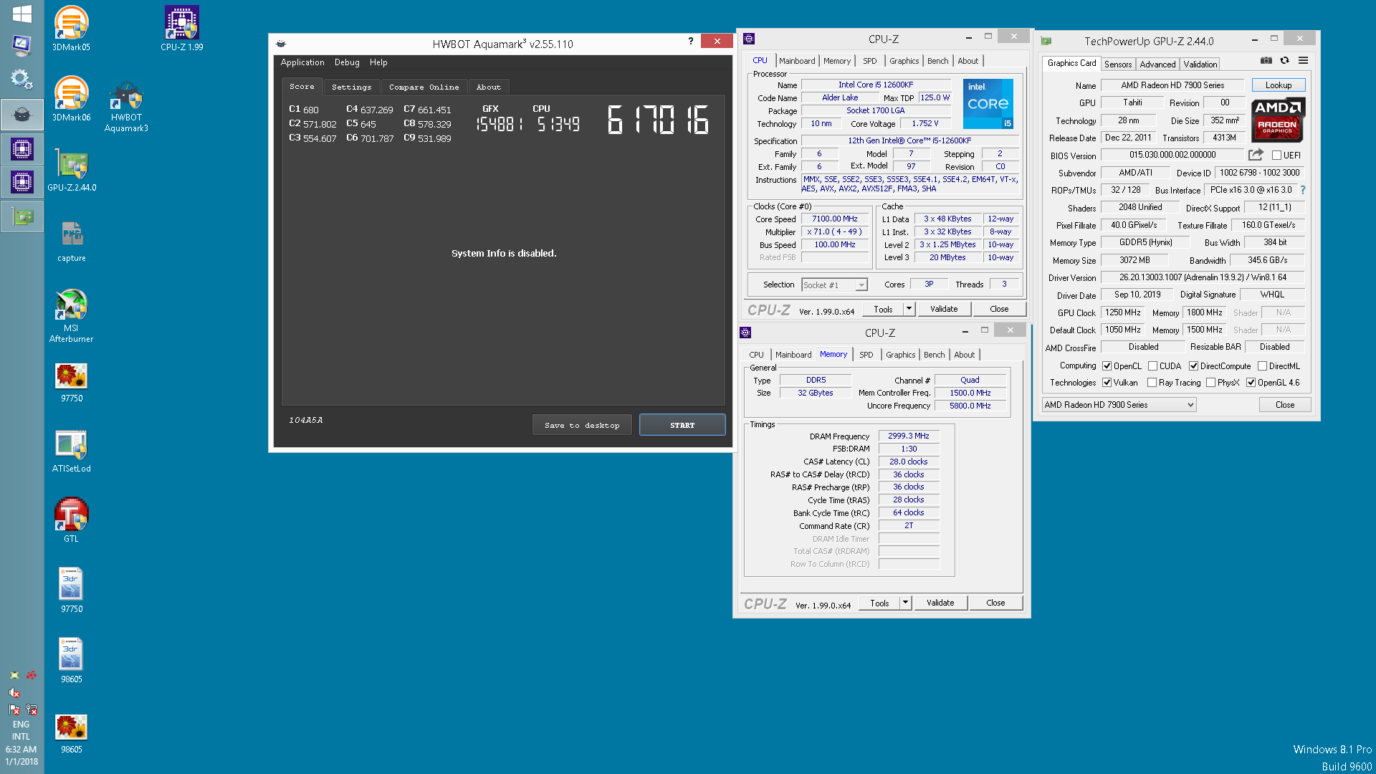Toggle the OpenCL checkbox
The height and width of the screenshot is (774, 1376).
point(1107,366)
